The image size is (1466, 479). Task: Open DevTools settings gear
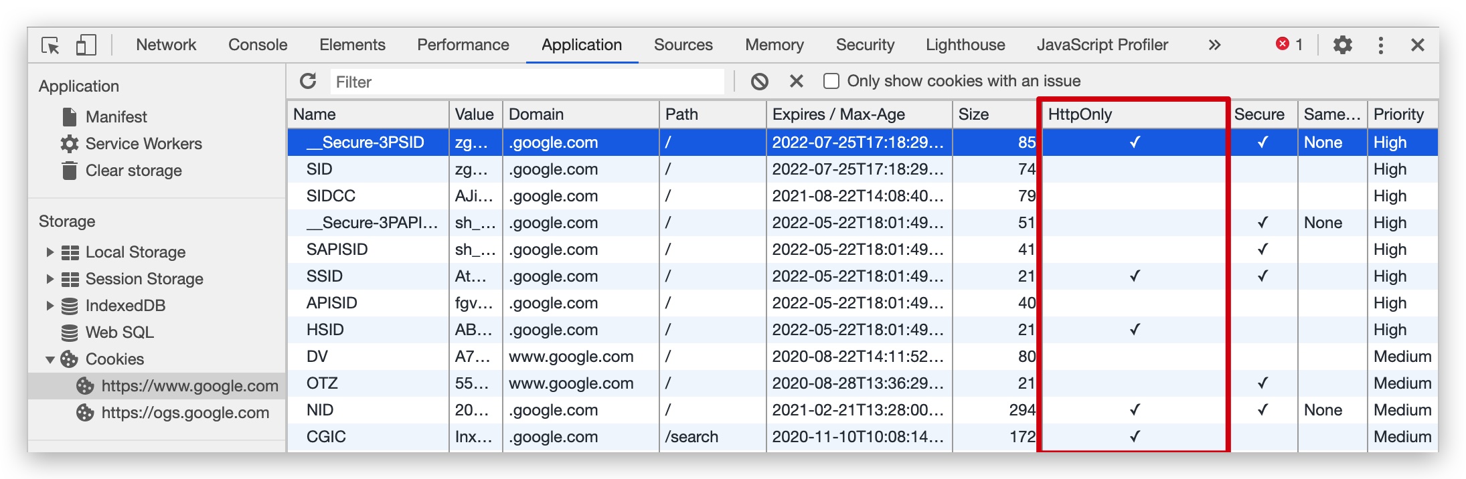(1342, 45)
